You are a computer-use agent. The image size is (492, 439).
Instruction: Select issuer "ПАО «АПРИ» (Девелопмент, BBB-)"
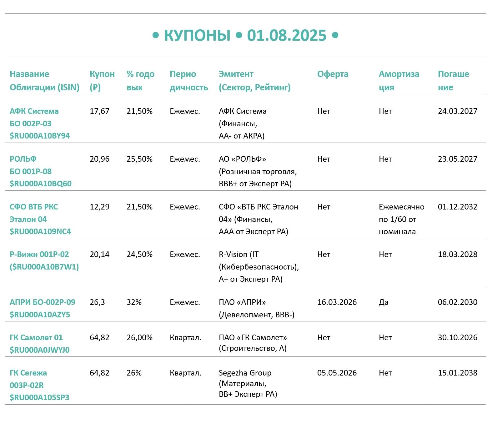pos(257,308)
